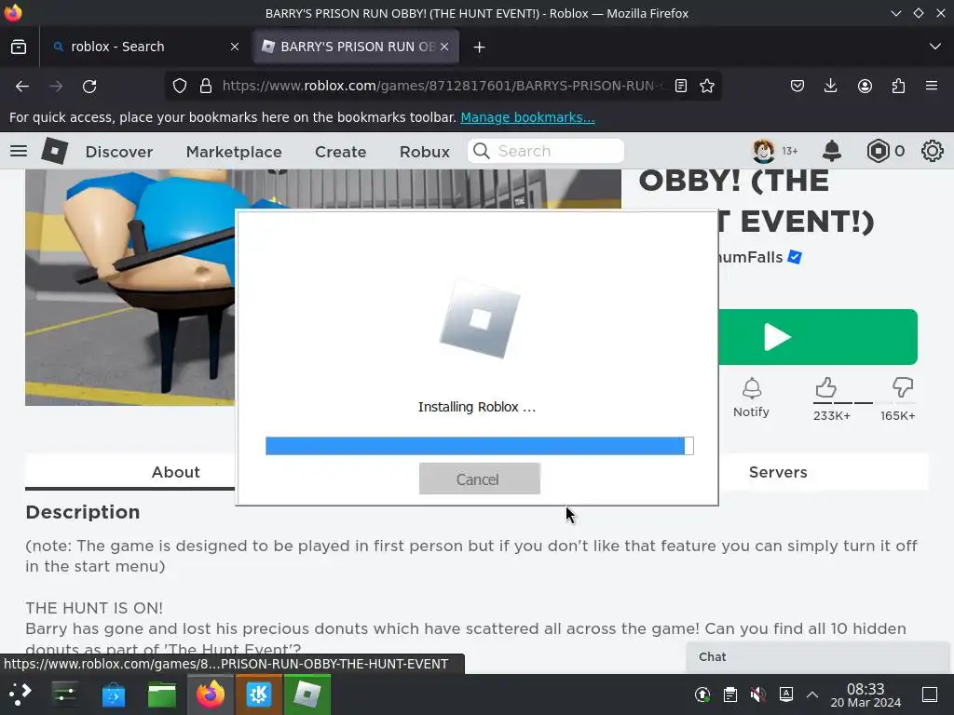Open the KDE app taskbar entry

point(259,694)
